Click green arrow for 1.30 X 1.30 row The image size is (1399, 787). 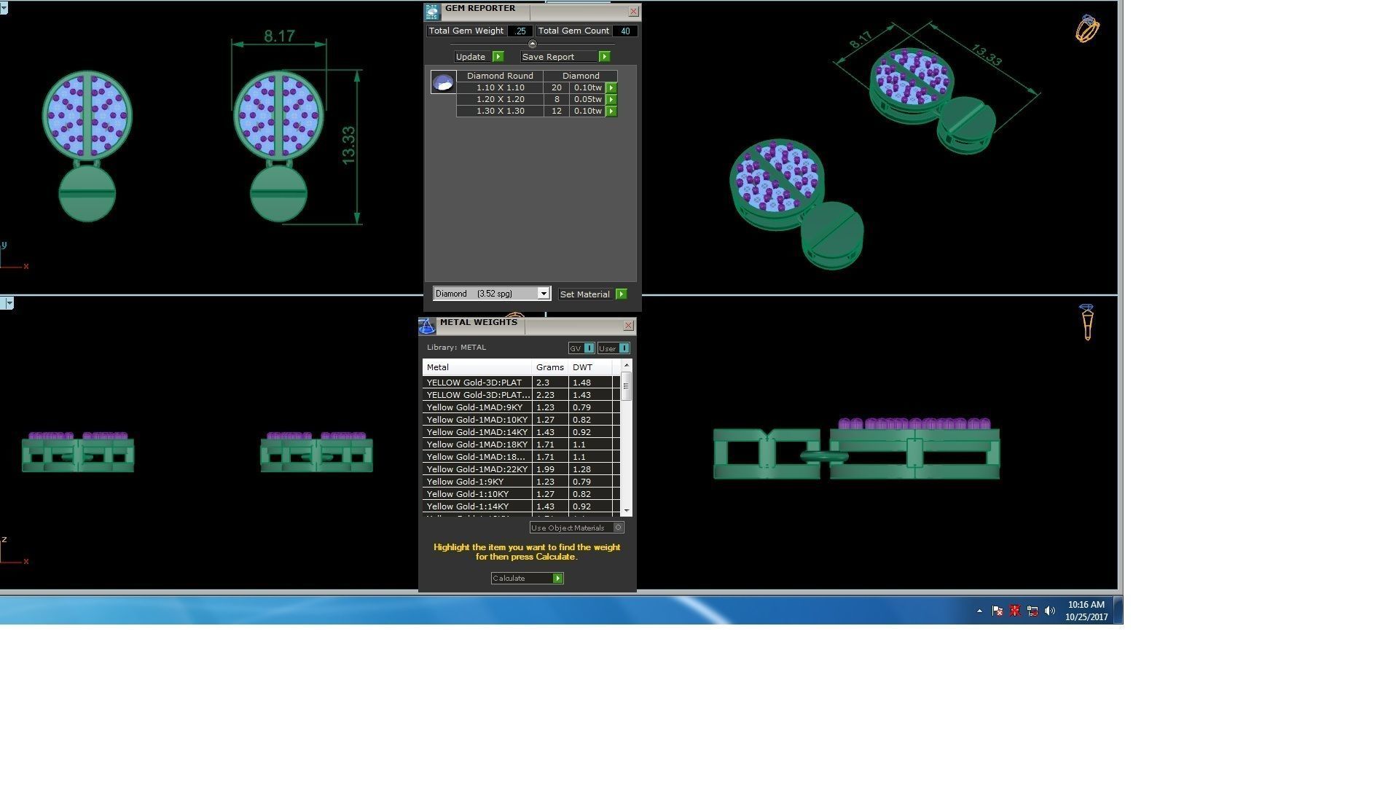611,111
